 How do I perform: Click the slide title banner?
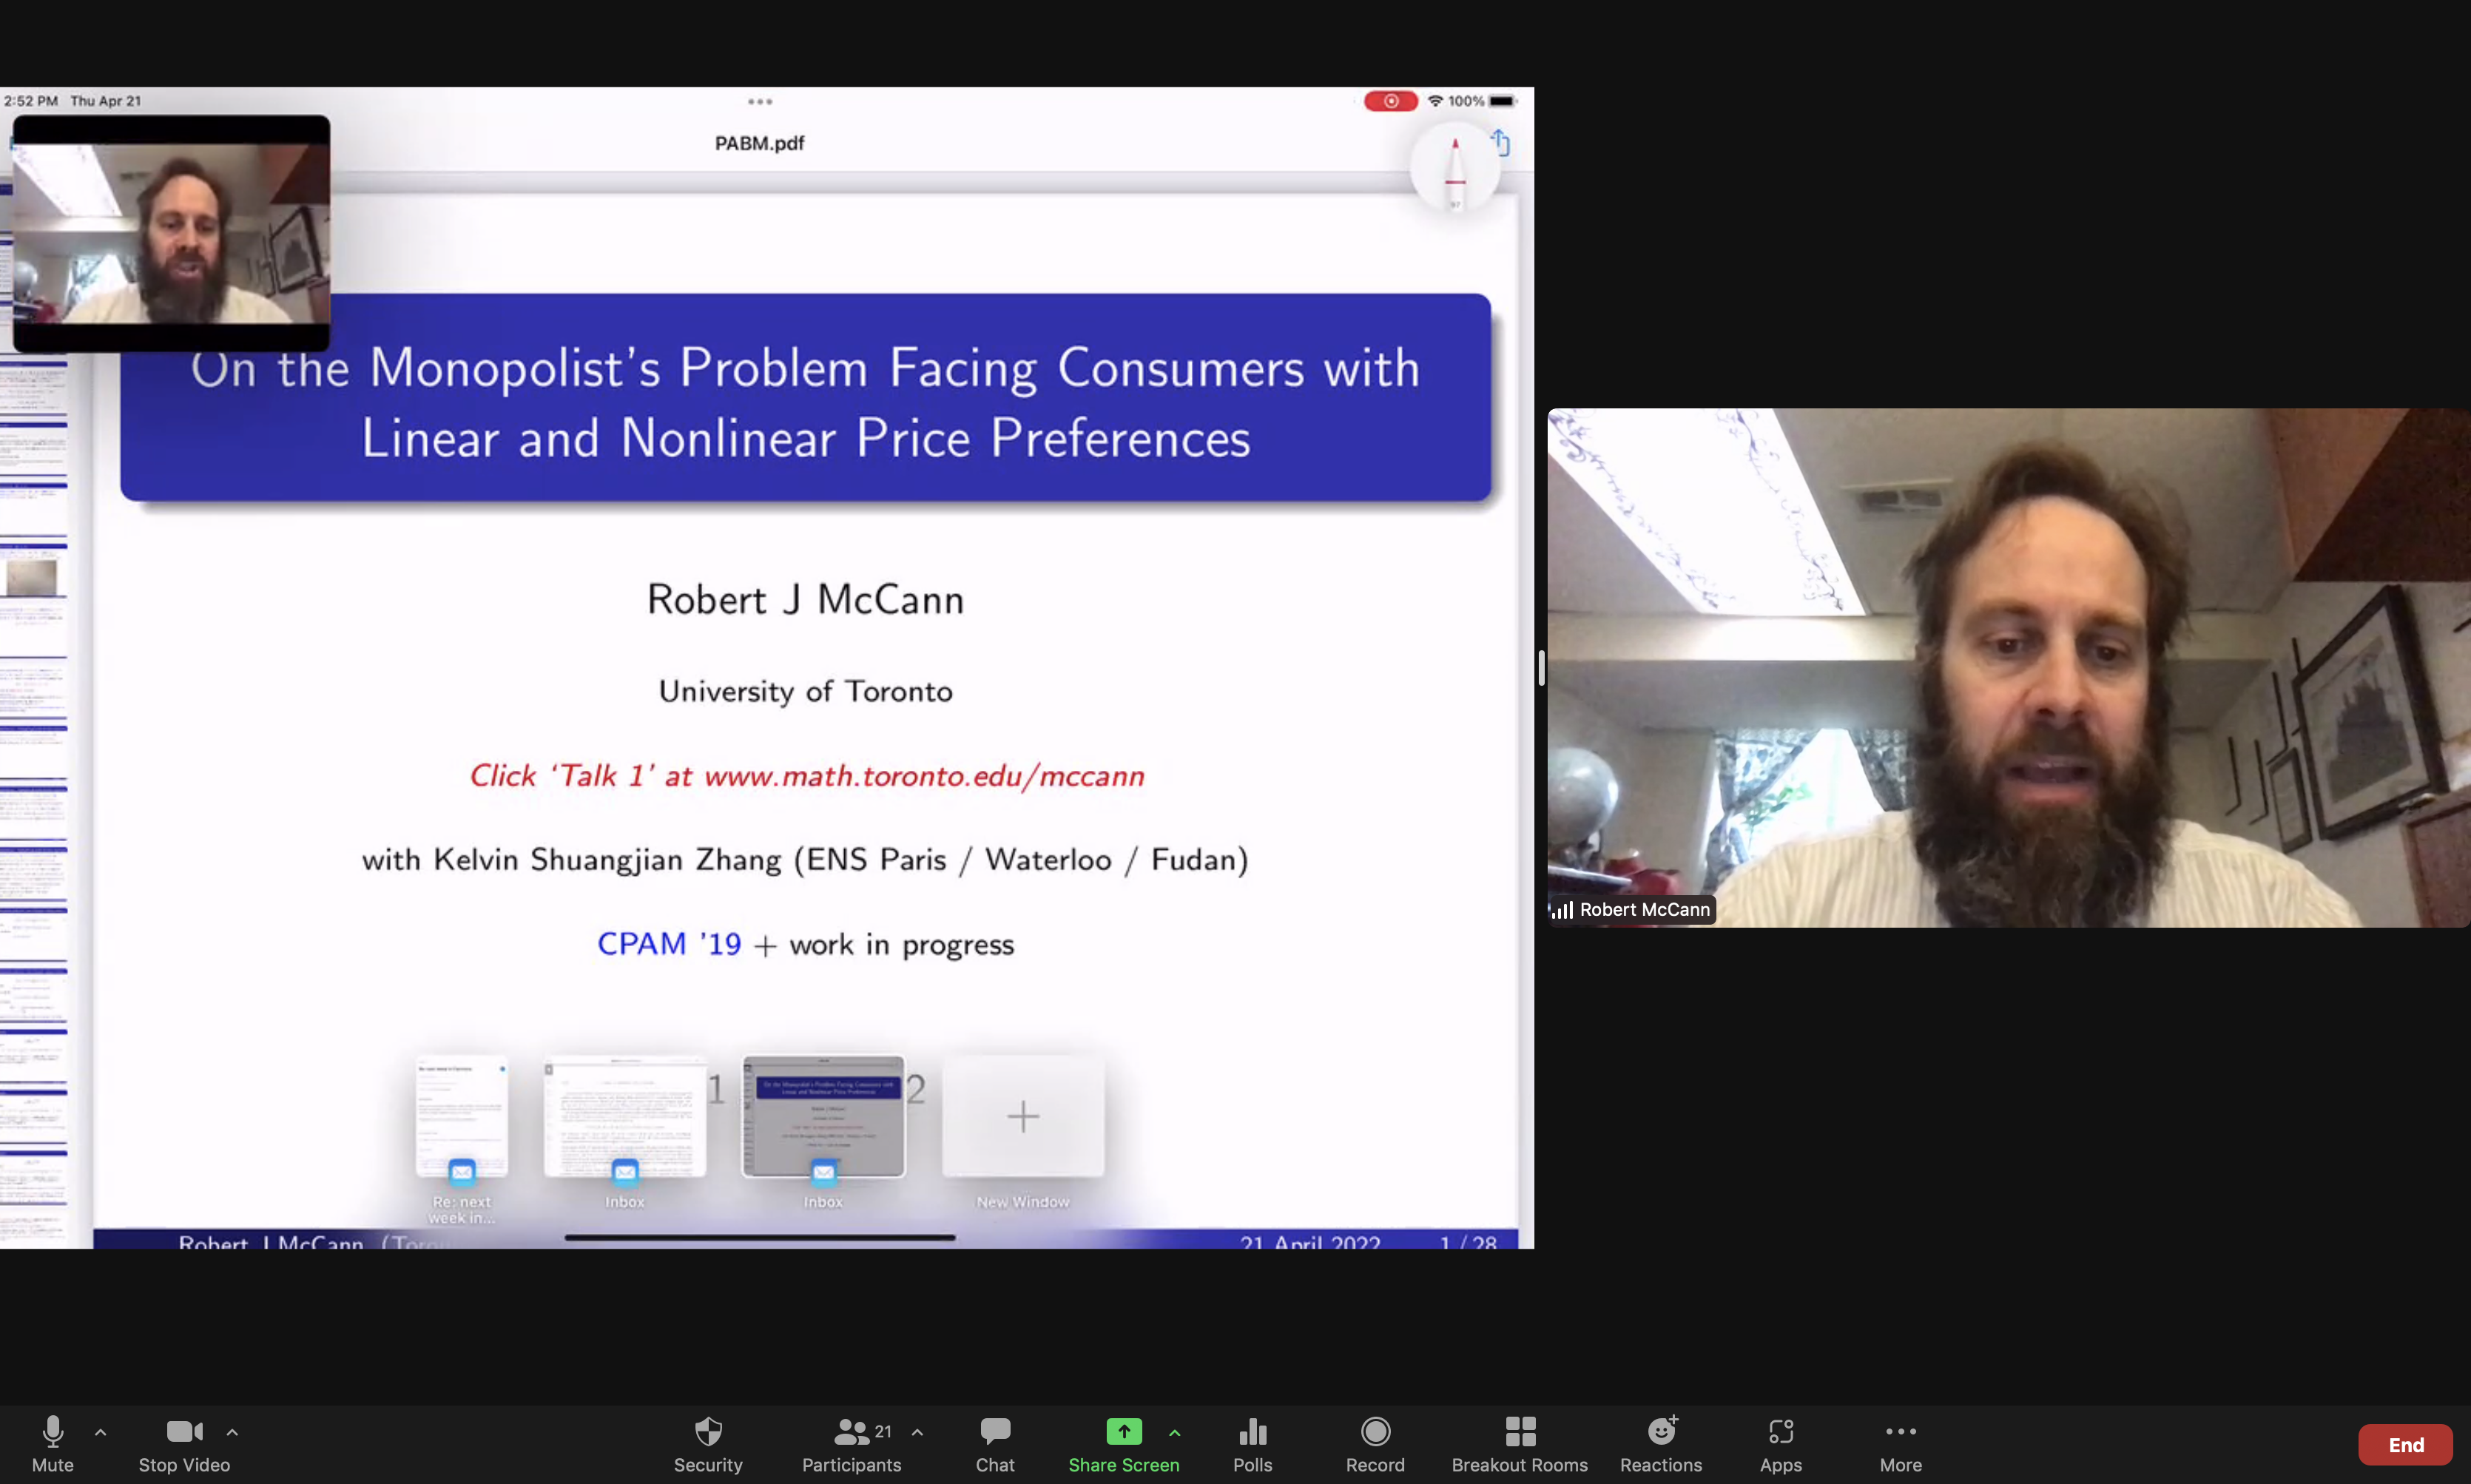coord(805,397)
